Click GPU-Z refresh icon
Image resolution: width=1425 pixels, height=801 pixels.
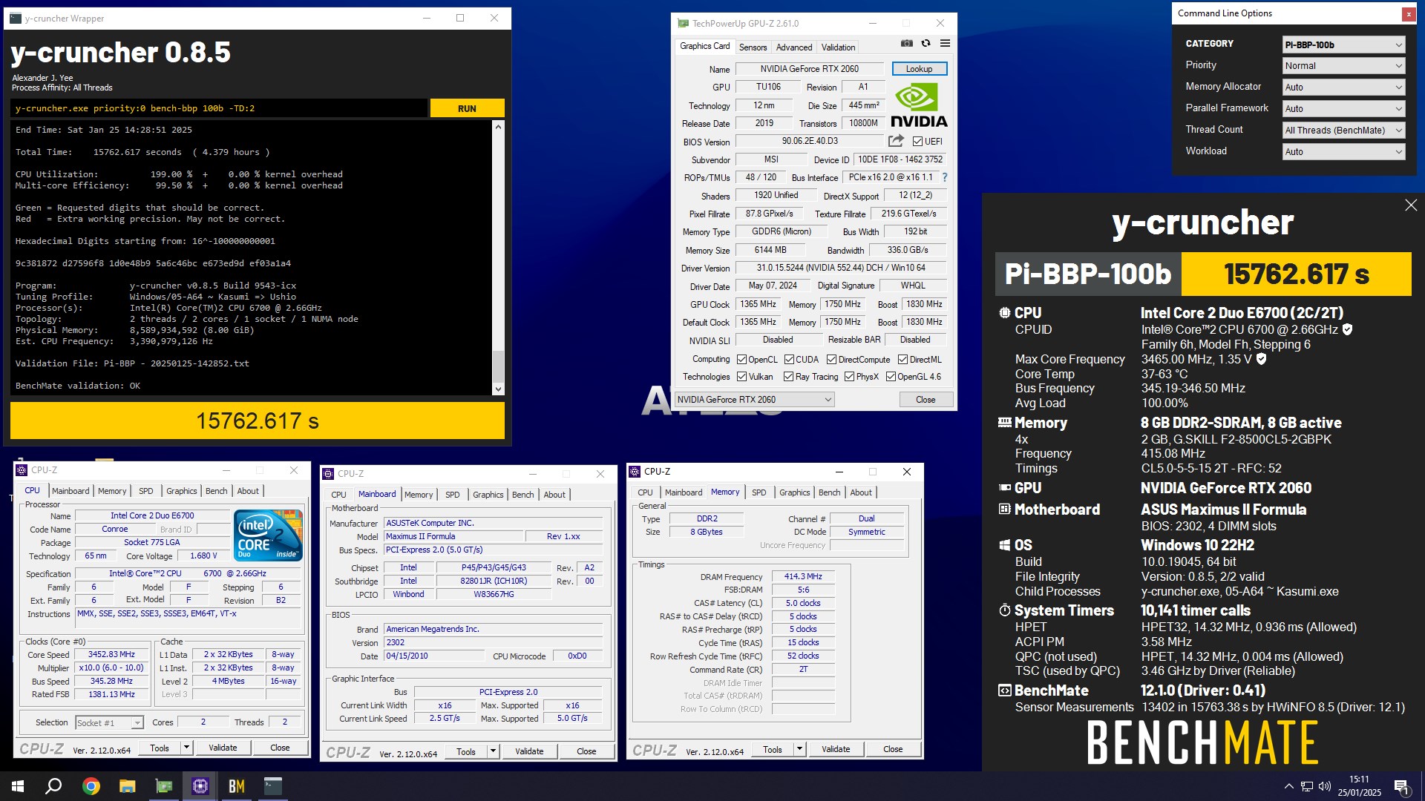(926, 44)
